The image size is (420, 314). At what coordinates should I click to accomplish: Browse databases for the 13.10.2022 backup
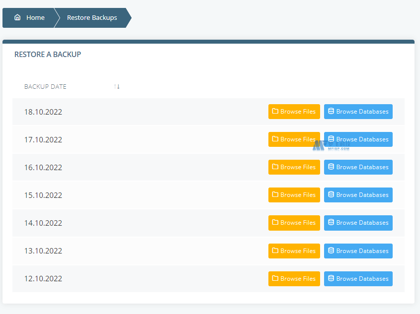pos(358,251)
